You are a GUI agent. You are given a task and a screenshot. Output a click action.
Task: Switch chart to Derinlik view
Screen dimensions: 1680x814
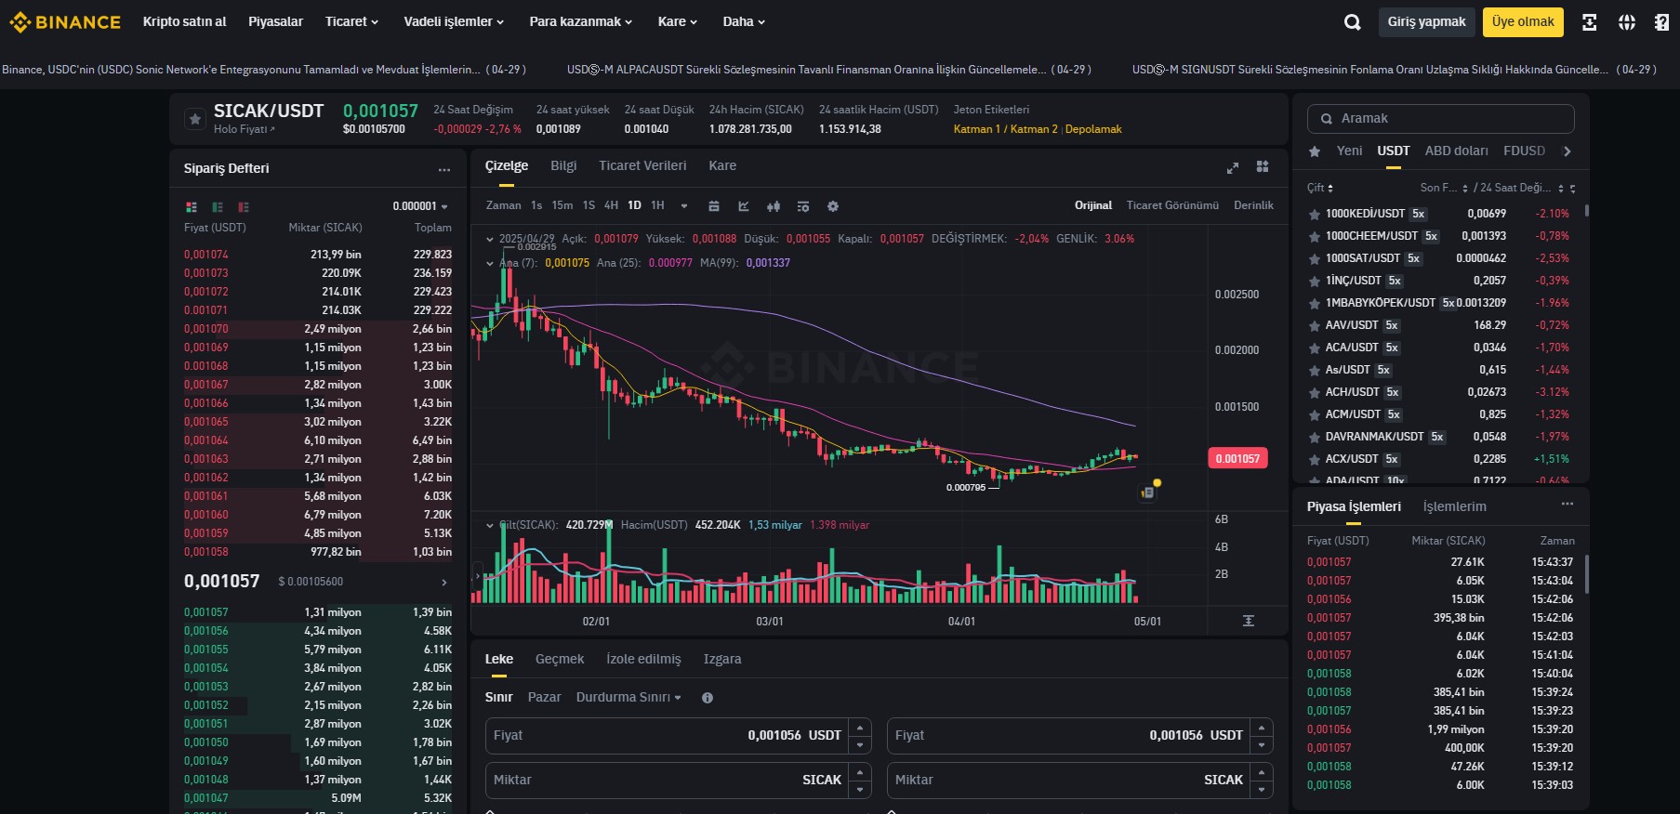1253,205
